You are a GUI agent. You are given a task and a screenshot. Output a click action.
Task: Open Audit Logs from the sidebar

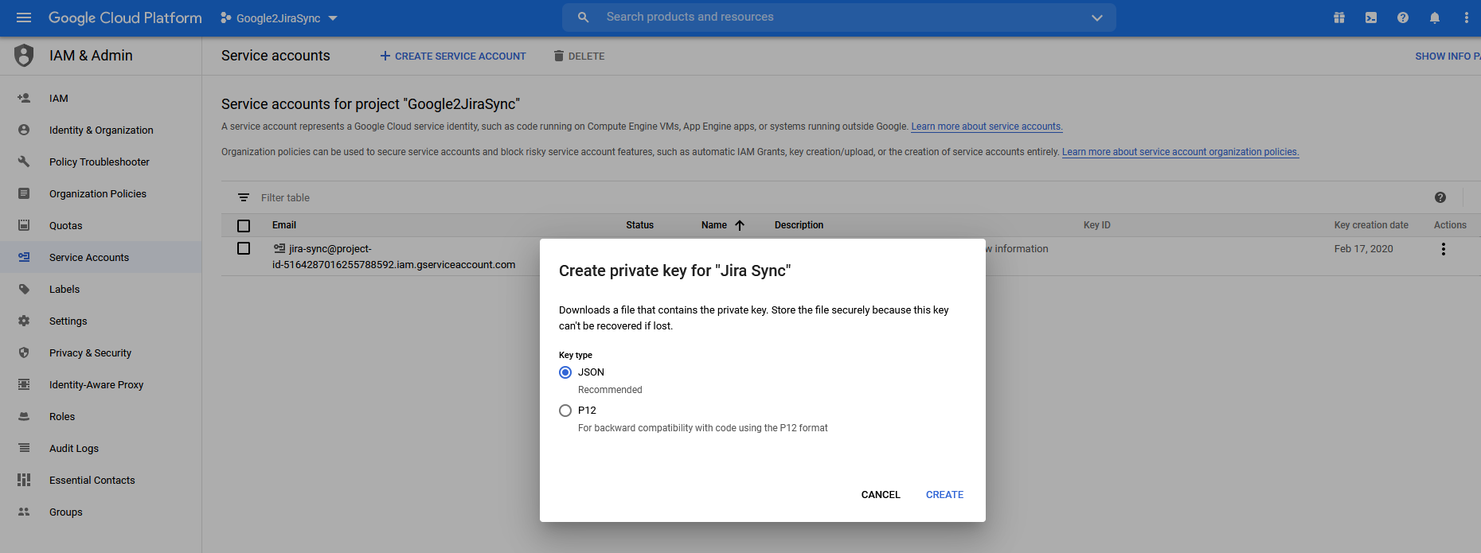point(74,449)
